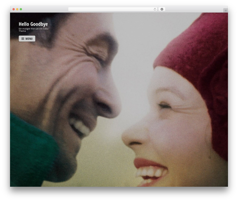The image size is (238, 201).
Task: Focus the browser address bar
Action: coord(113,10)
